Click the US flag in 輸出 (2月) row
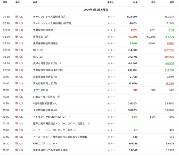This screenshot has height=156, width=179. 17,50
